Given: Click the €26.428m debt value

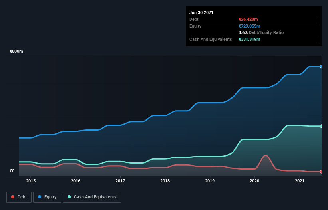Looking at the screenshot, I should click(x=248, y=19).
